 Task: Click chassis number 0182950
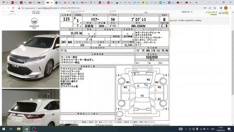[152, 57]
